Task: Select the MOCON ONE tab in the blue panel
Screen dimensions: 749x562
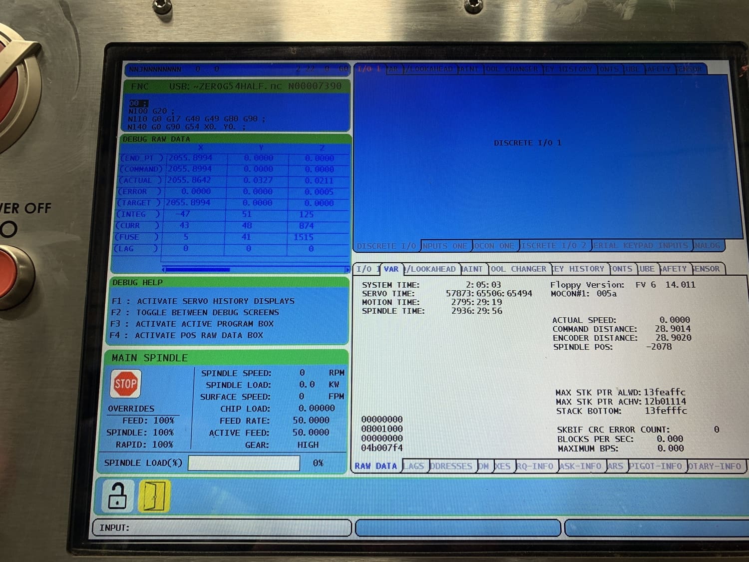Action: click(494, 246)
